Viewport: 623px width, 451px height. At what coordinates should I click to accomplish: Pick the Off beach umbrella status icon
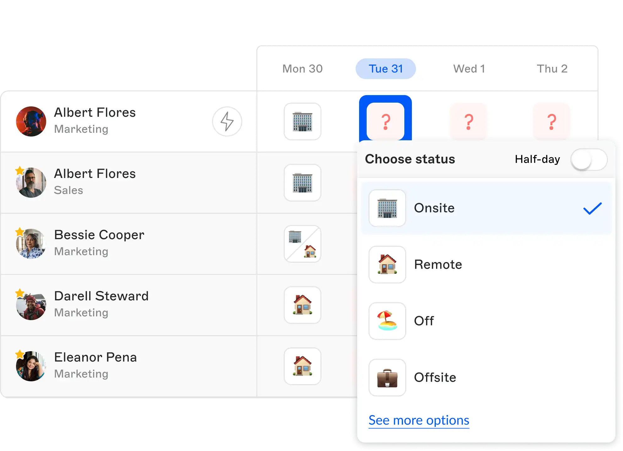point(387,321)
